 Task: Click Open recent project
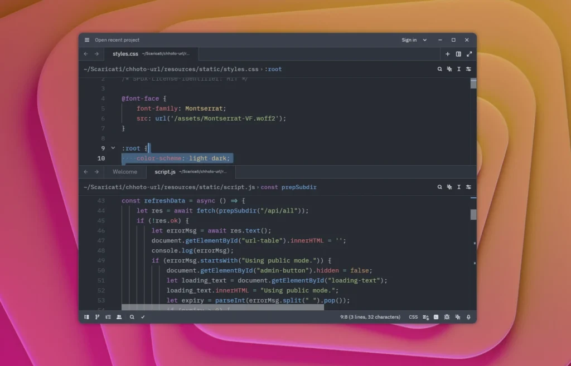click(x=117, y=40)
